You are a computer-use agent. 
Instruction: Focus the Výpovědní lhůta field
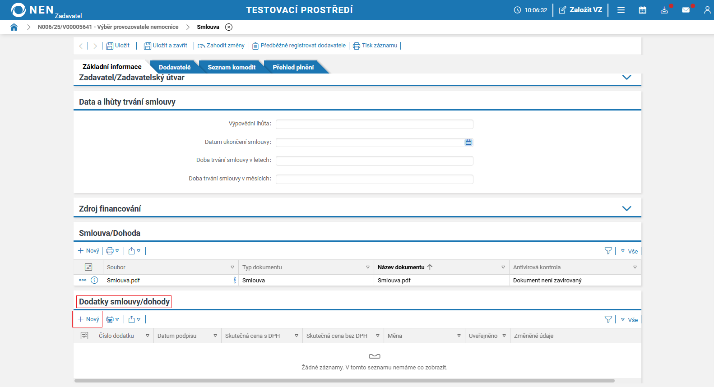[x=375, y=124]
